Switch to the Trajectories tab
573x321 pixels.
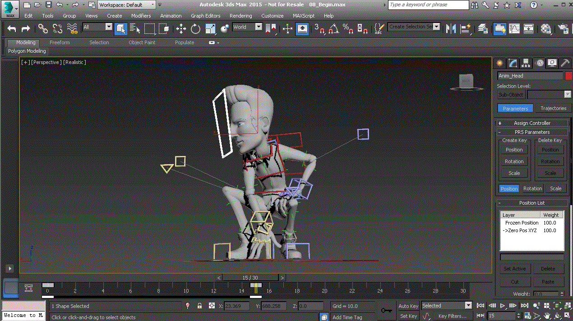(553, 108)
